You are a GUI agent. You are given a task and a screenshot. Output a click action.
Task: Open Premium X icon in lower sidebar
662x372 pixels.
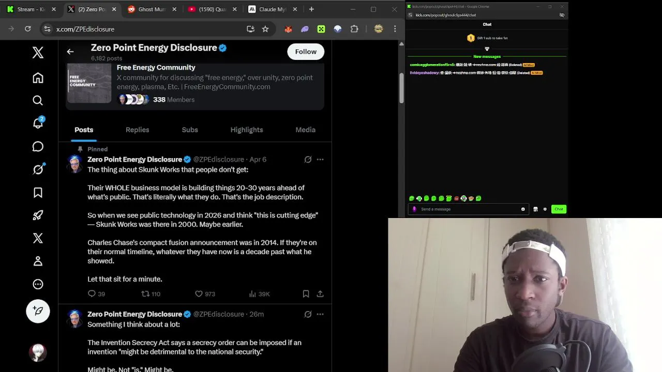coord(38,238)
